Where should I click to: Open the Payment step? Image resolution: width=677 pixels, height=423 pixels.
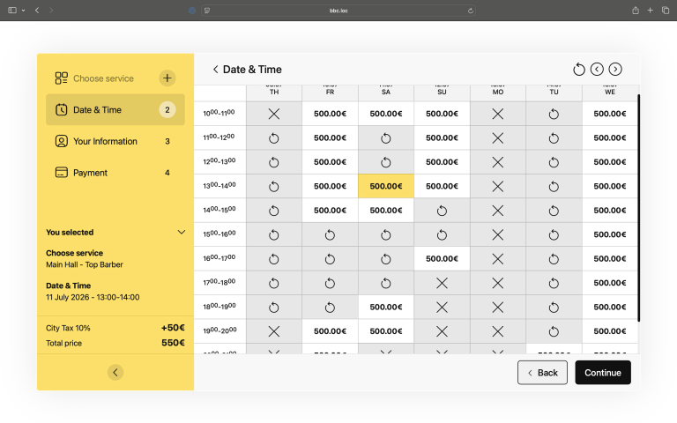(115, 173)
